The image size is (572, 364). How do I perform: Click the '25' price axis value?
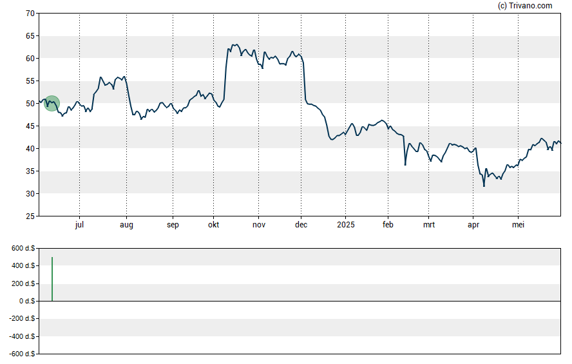click(x=30, y=216)
